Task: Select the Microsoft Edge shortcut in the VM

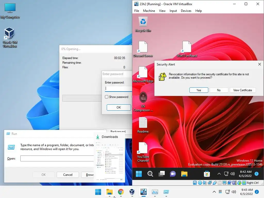Action: [x=143, y=75]
